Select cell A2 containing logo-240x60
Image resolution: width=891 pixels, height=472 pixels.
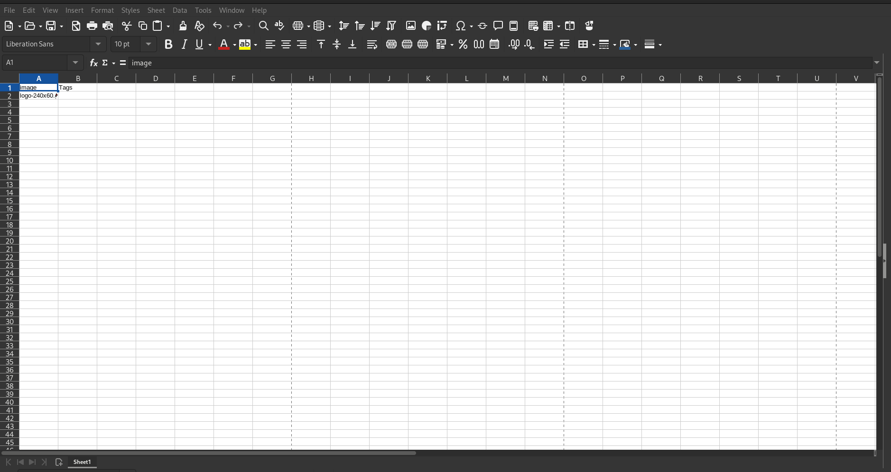(38, 96)
